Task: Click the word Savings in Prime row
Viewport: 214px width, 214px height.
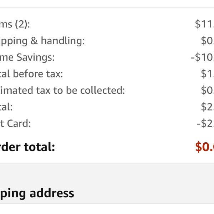Action: click(35, 57)
